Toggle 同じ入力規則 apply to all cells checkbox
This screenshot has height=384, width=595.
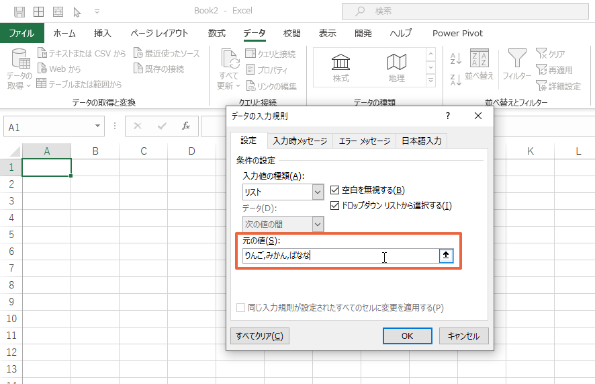(240, 307)
